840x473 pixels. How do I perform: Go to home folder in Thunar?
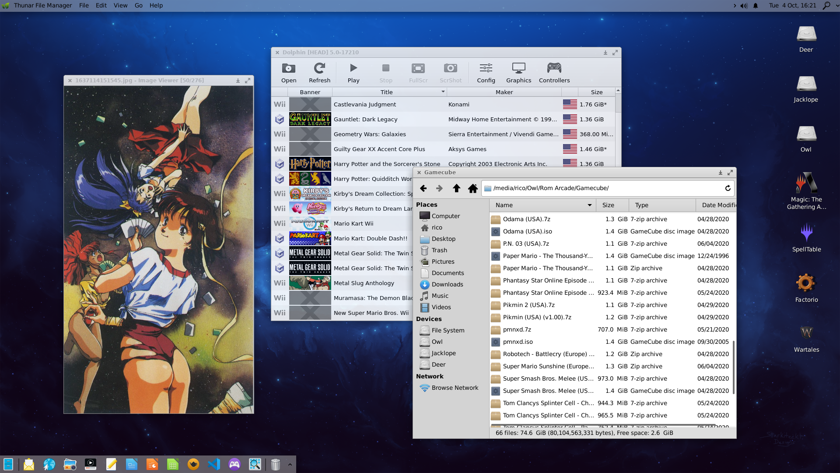point(472,188)
